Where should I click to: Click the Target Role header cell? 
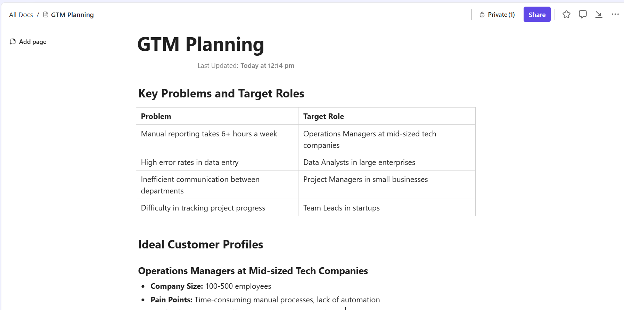tap(323, 116)
